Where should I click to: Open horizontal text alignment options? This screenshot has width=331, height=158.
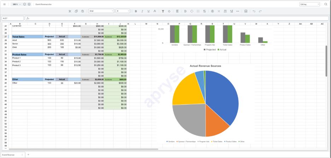point(177,11)
